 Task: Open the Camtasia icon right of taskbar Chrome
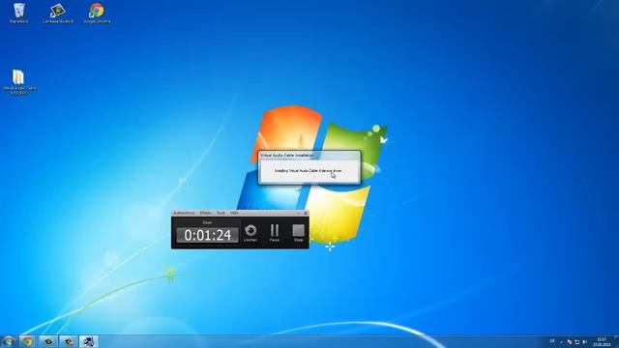[x=48, y=341]
